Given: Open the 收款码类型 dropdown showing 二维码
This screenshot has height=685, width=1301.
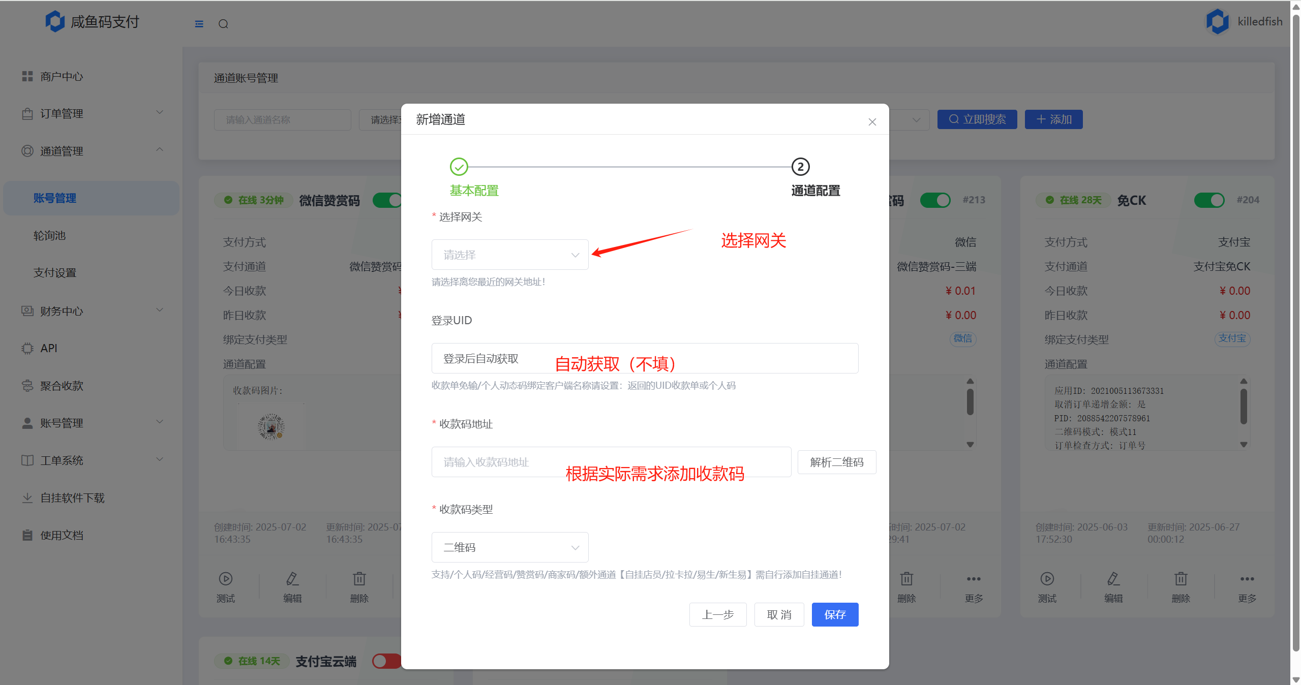Looking at the screenshot, I should (x=509, y=547).
